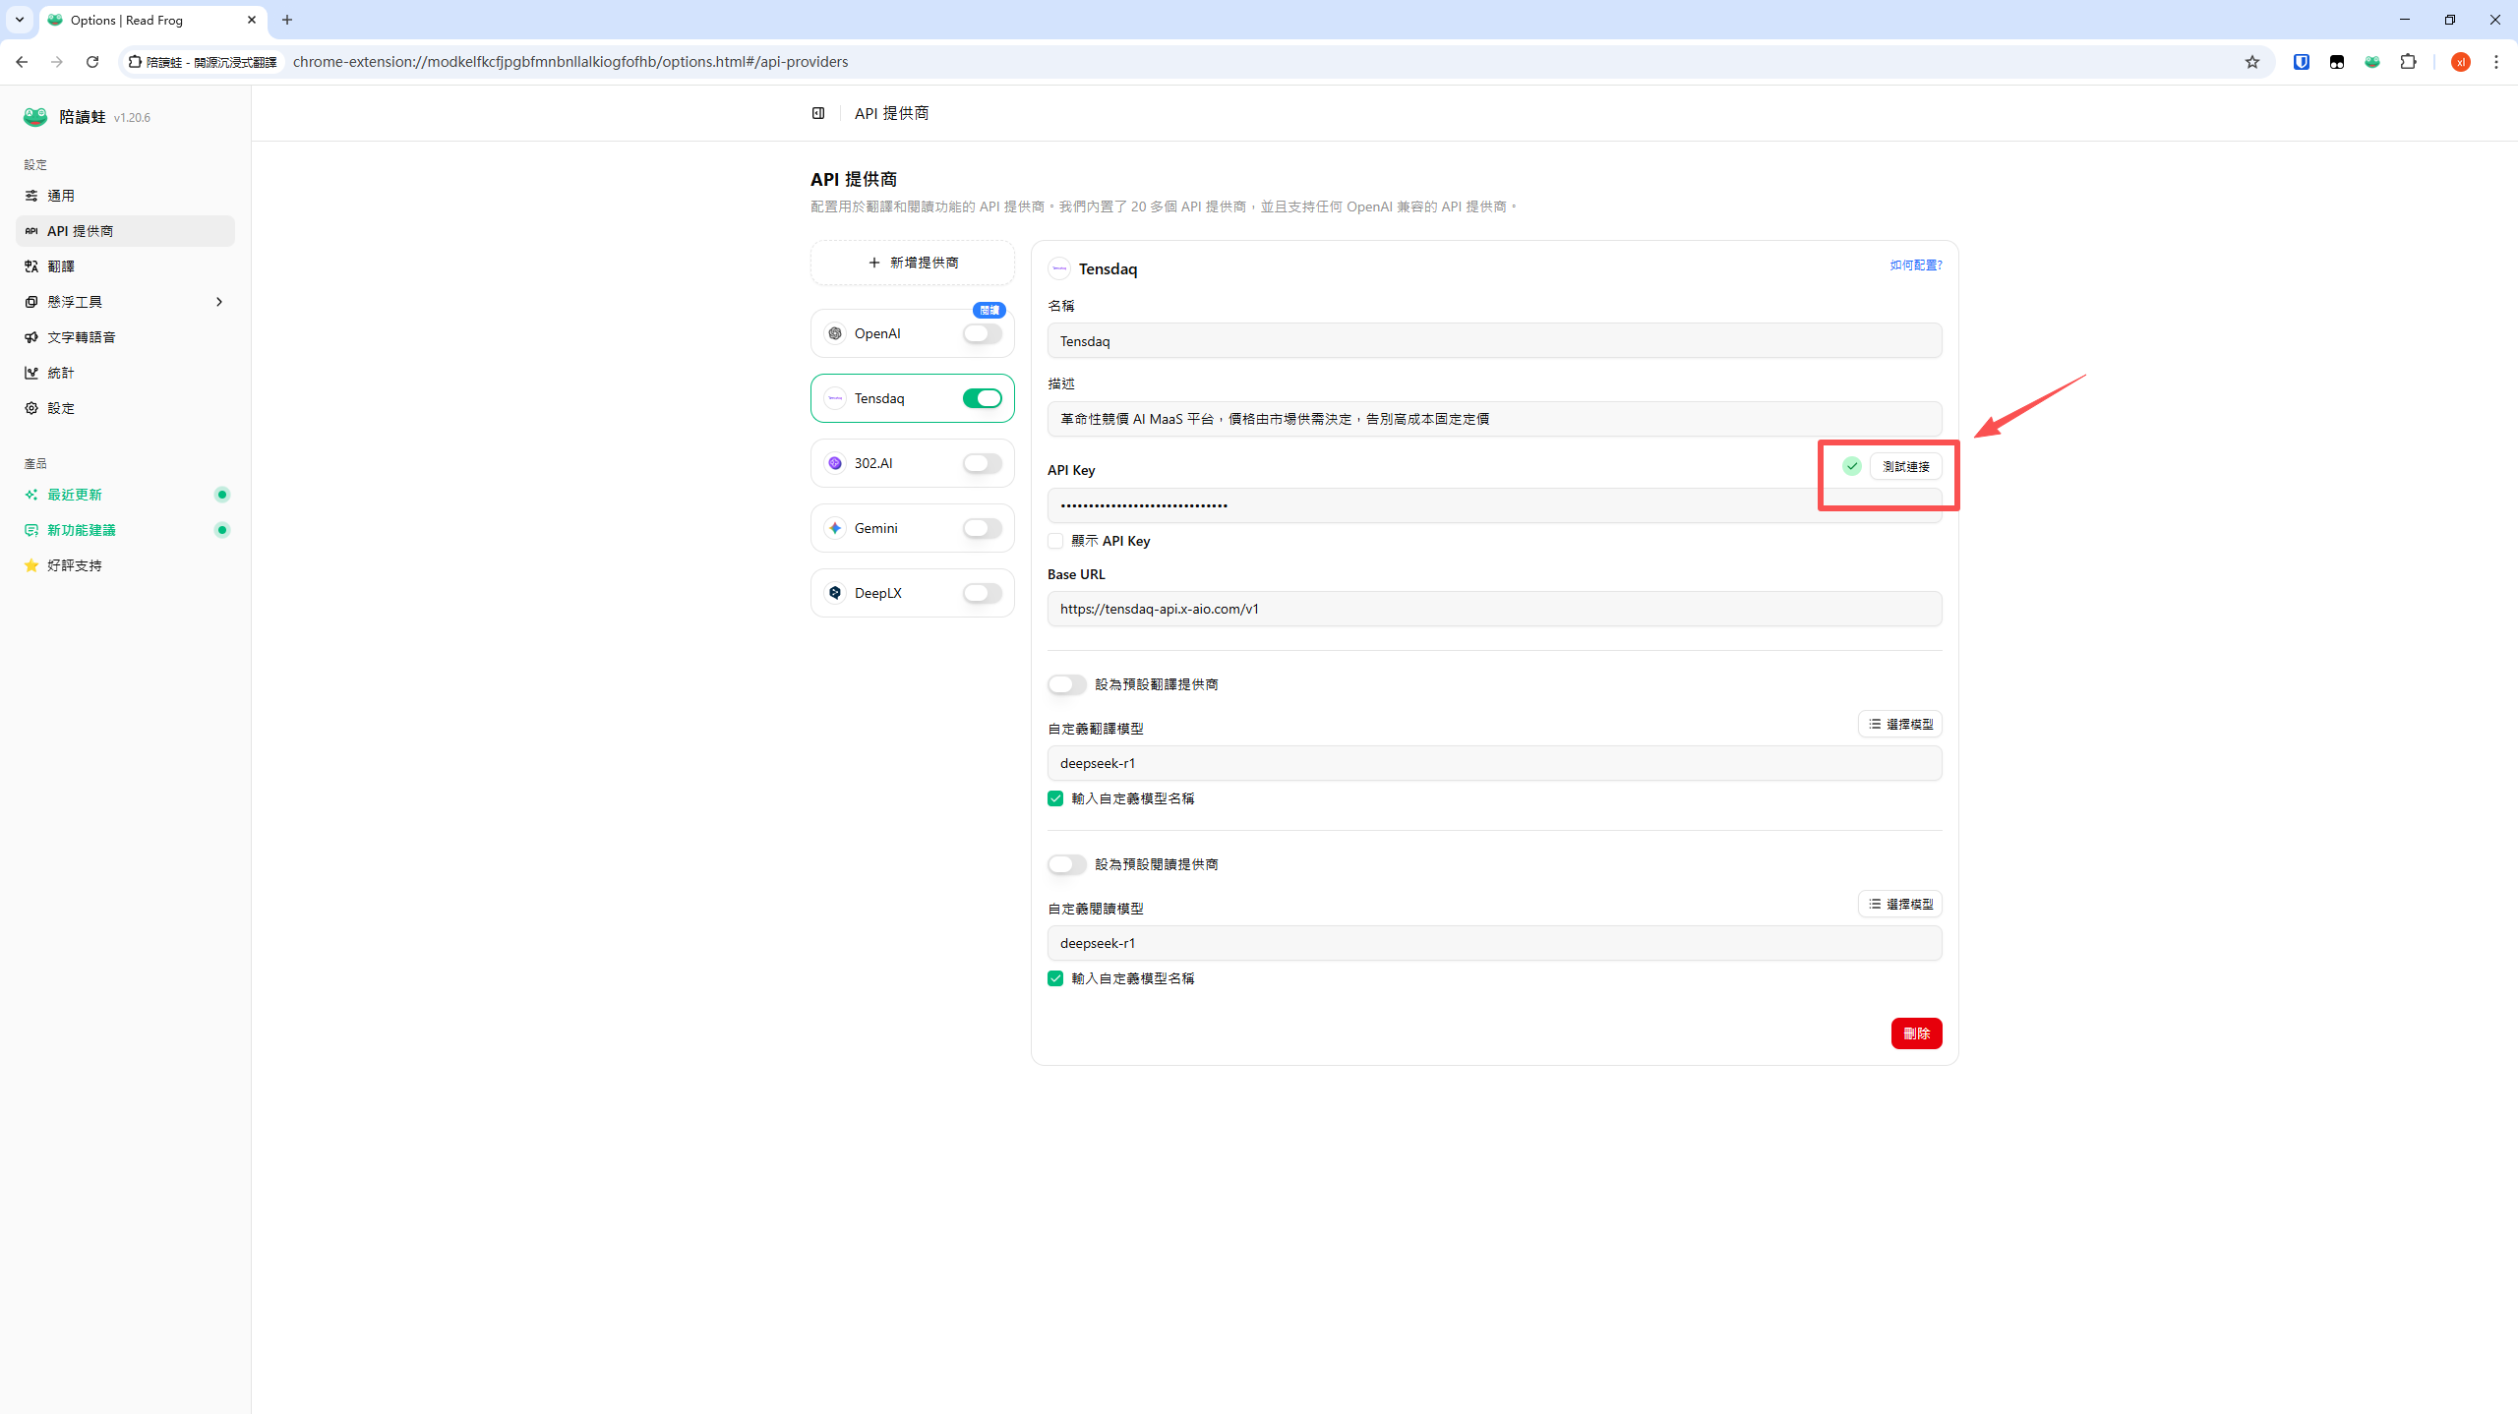2518x1414 pixels.
Task: Click the test connection button
Action: [x=1905, y=466]
